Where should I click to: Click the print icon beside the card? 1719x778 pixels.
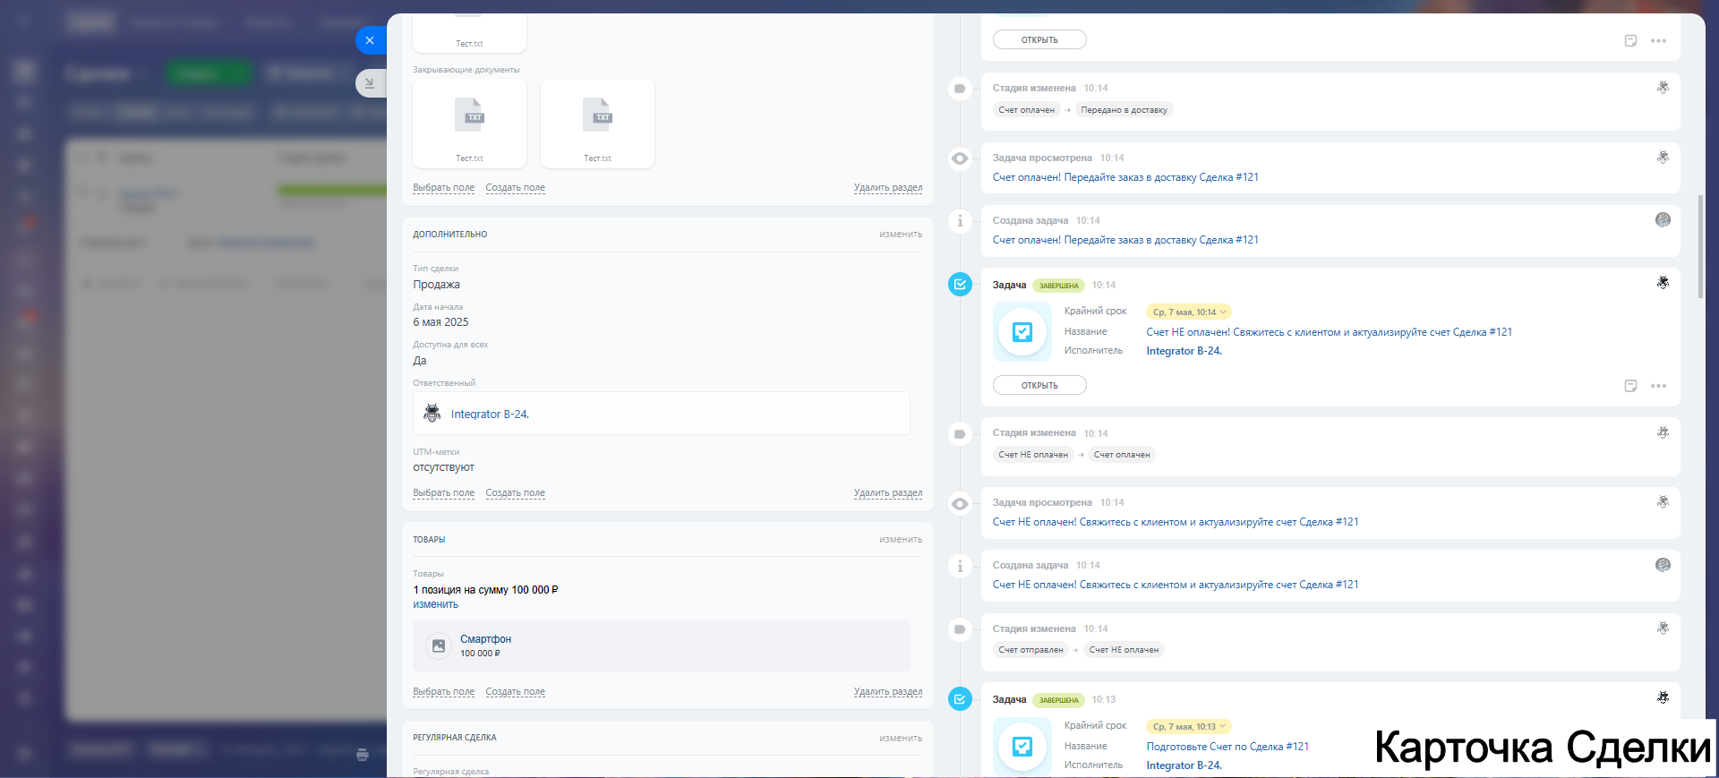tap(363, 755)
